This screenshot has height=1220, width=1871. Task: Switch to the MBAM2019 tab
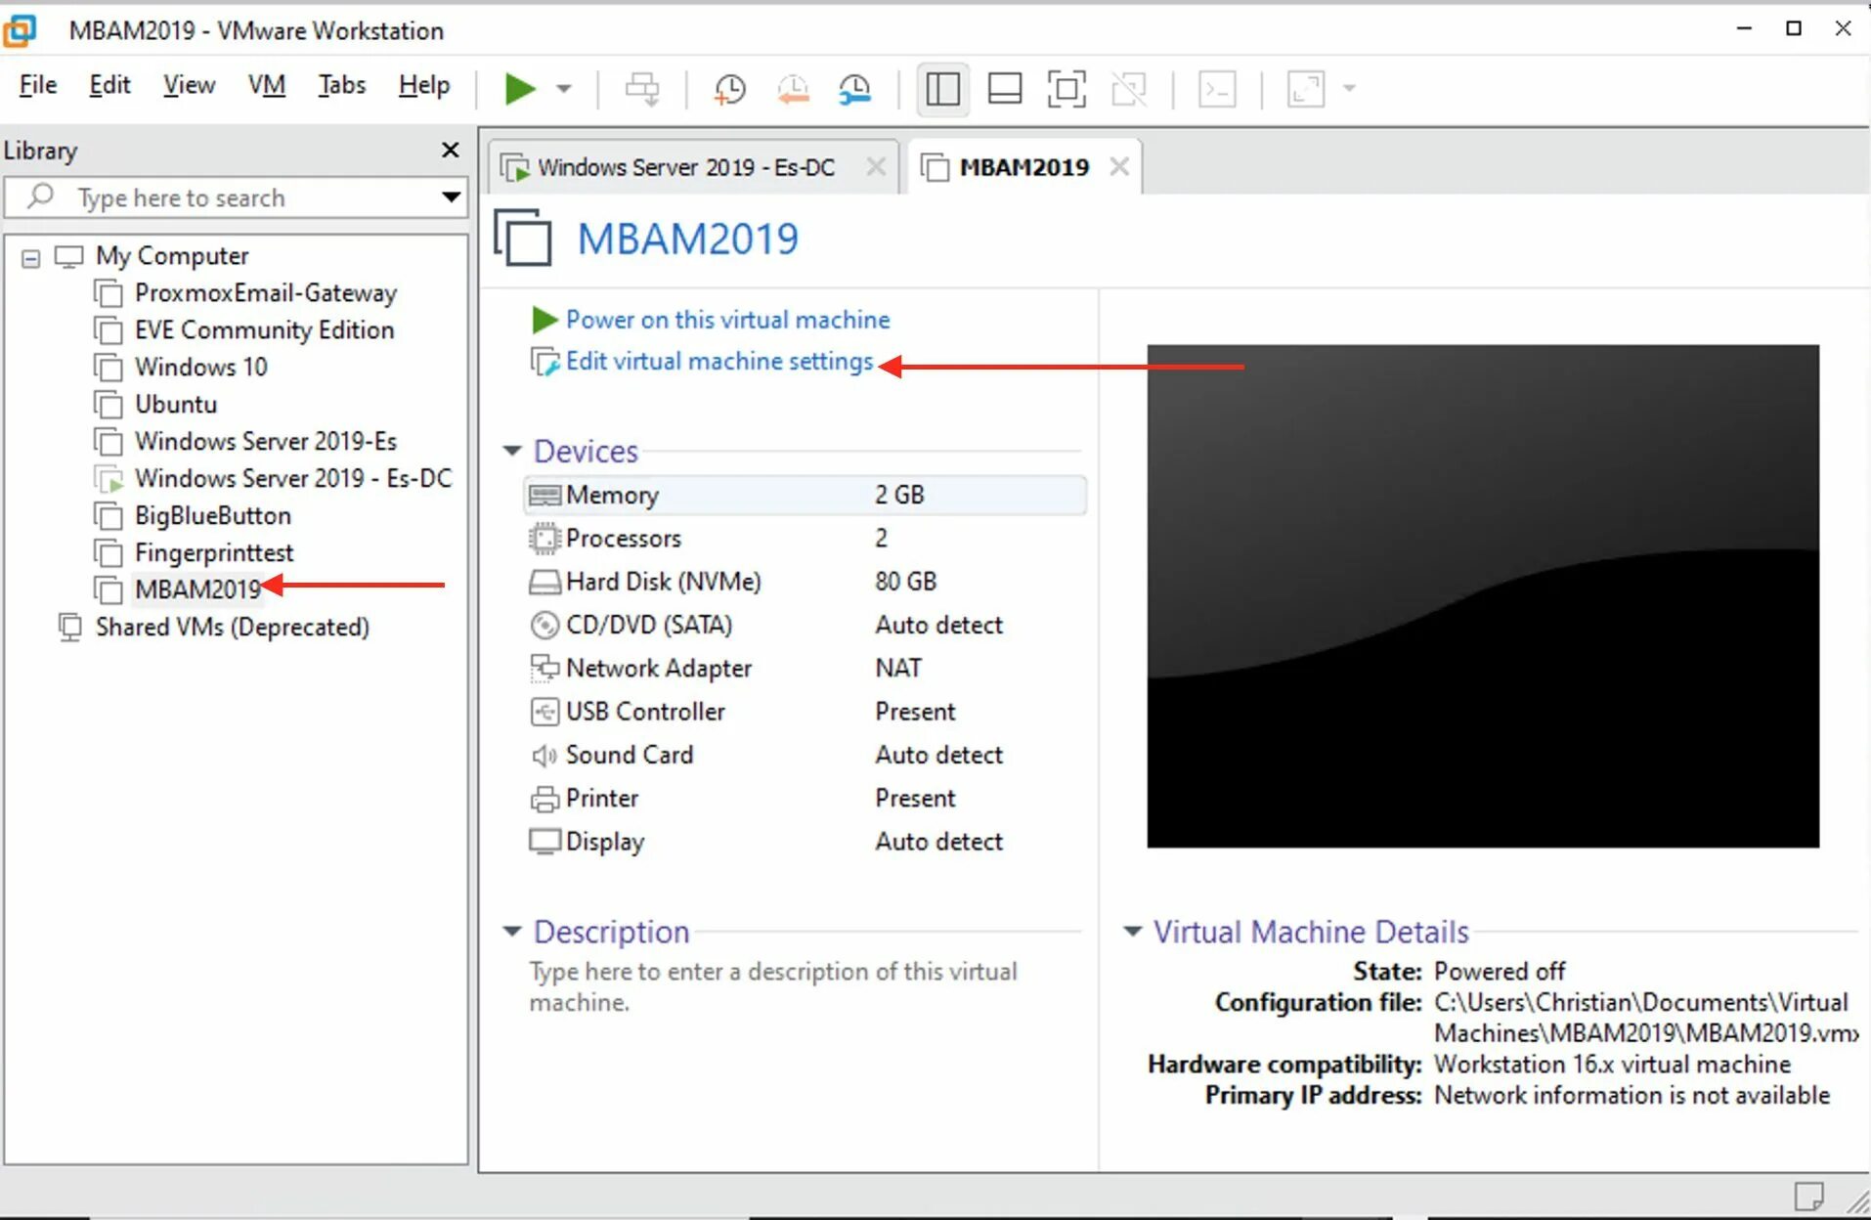pyautogui.click(x=1023, y=167)
